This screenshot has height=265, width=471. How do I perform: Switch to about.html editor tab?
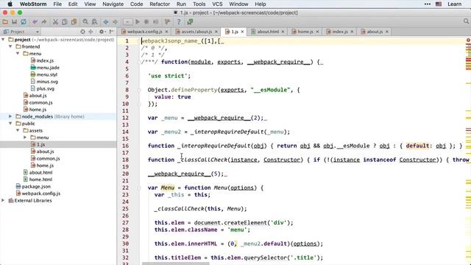(268, 32)
